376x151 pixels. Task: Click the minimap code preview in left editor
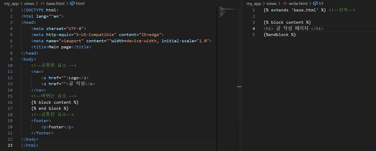[x=227, y=12]
